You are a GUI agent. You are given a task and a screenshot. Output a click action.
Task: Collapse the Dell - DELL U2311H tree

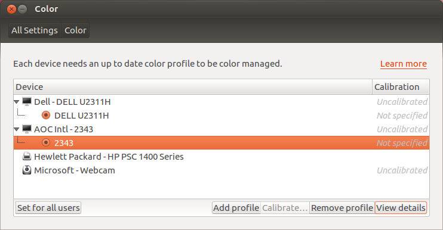click(x=16, y=102)
